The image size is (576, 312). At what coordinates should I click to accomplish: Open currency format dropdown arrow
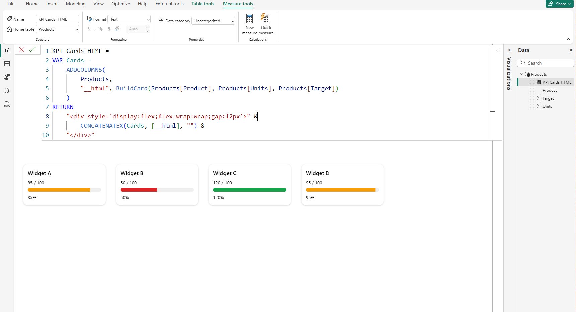tap(94, 29)
